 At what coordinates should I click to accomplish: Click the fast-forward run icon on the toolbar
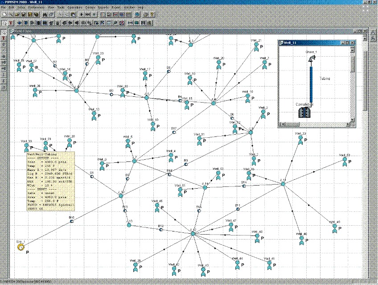(87, 15)
